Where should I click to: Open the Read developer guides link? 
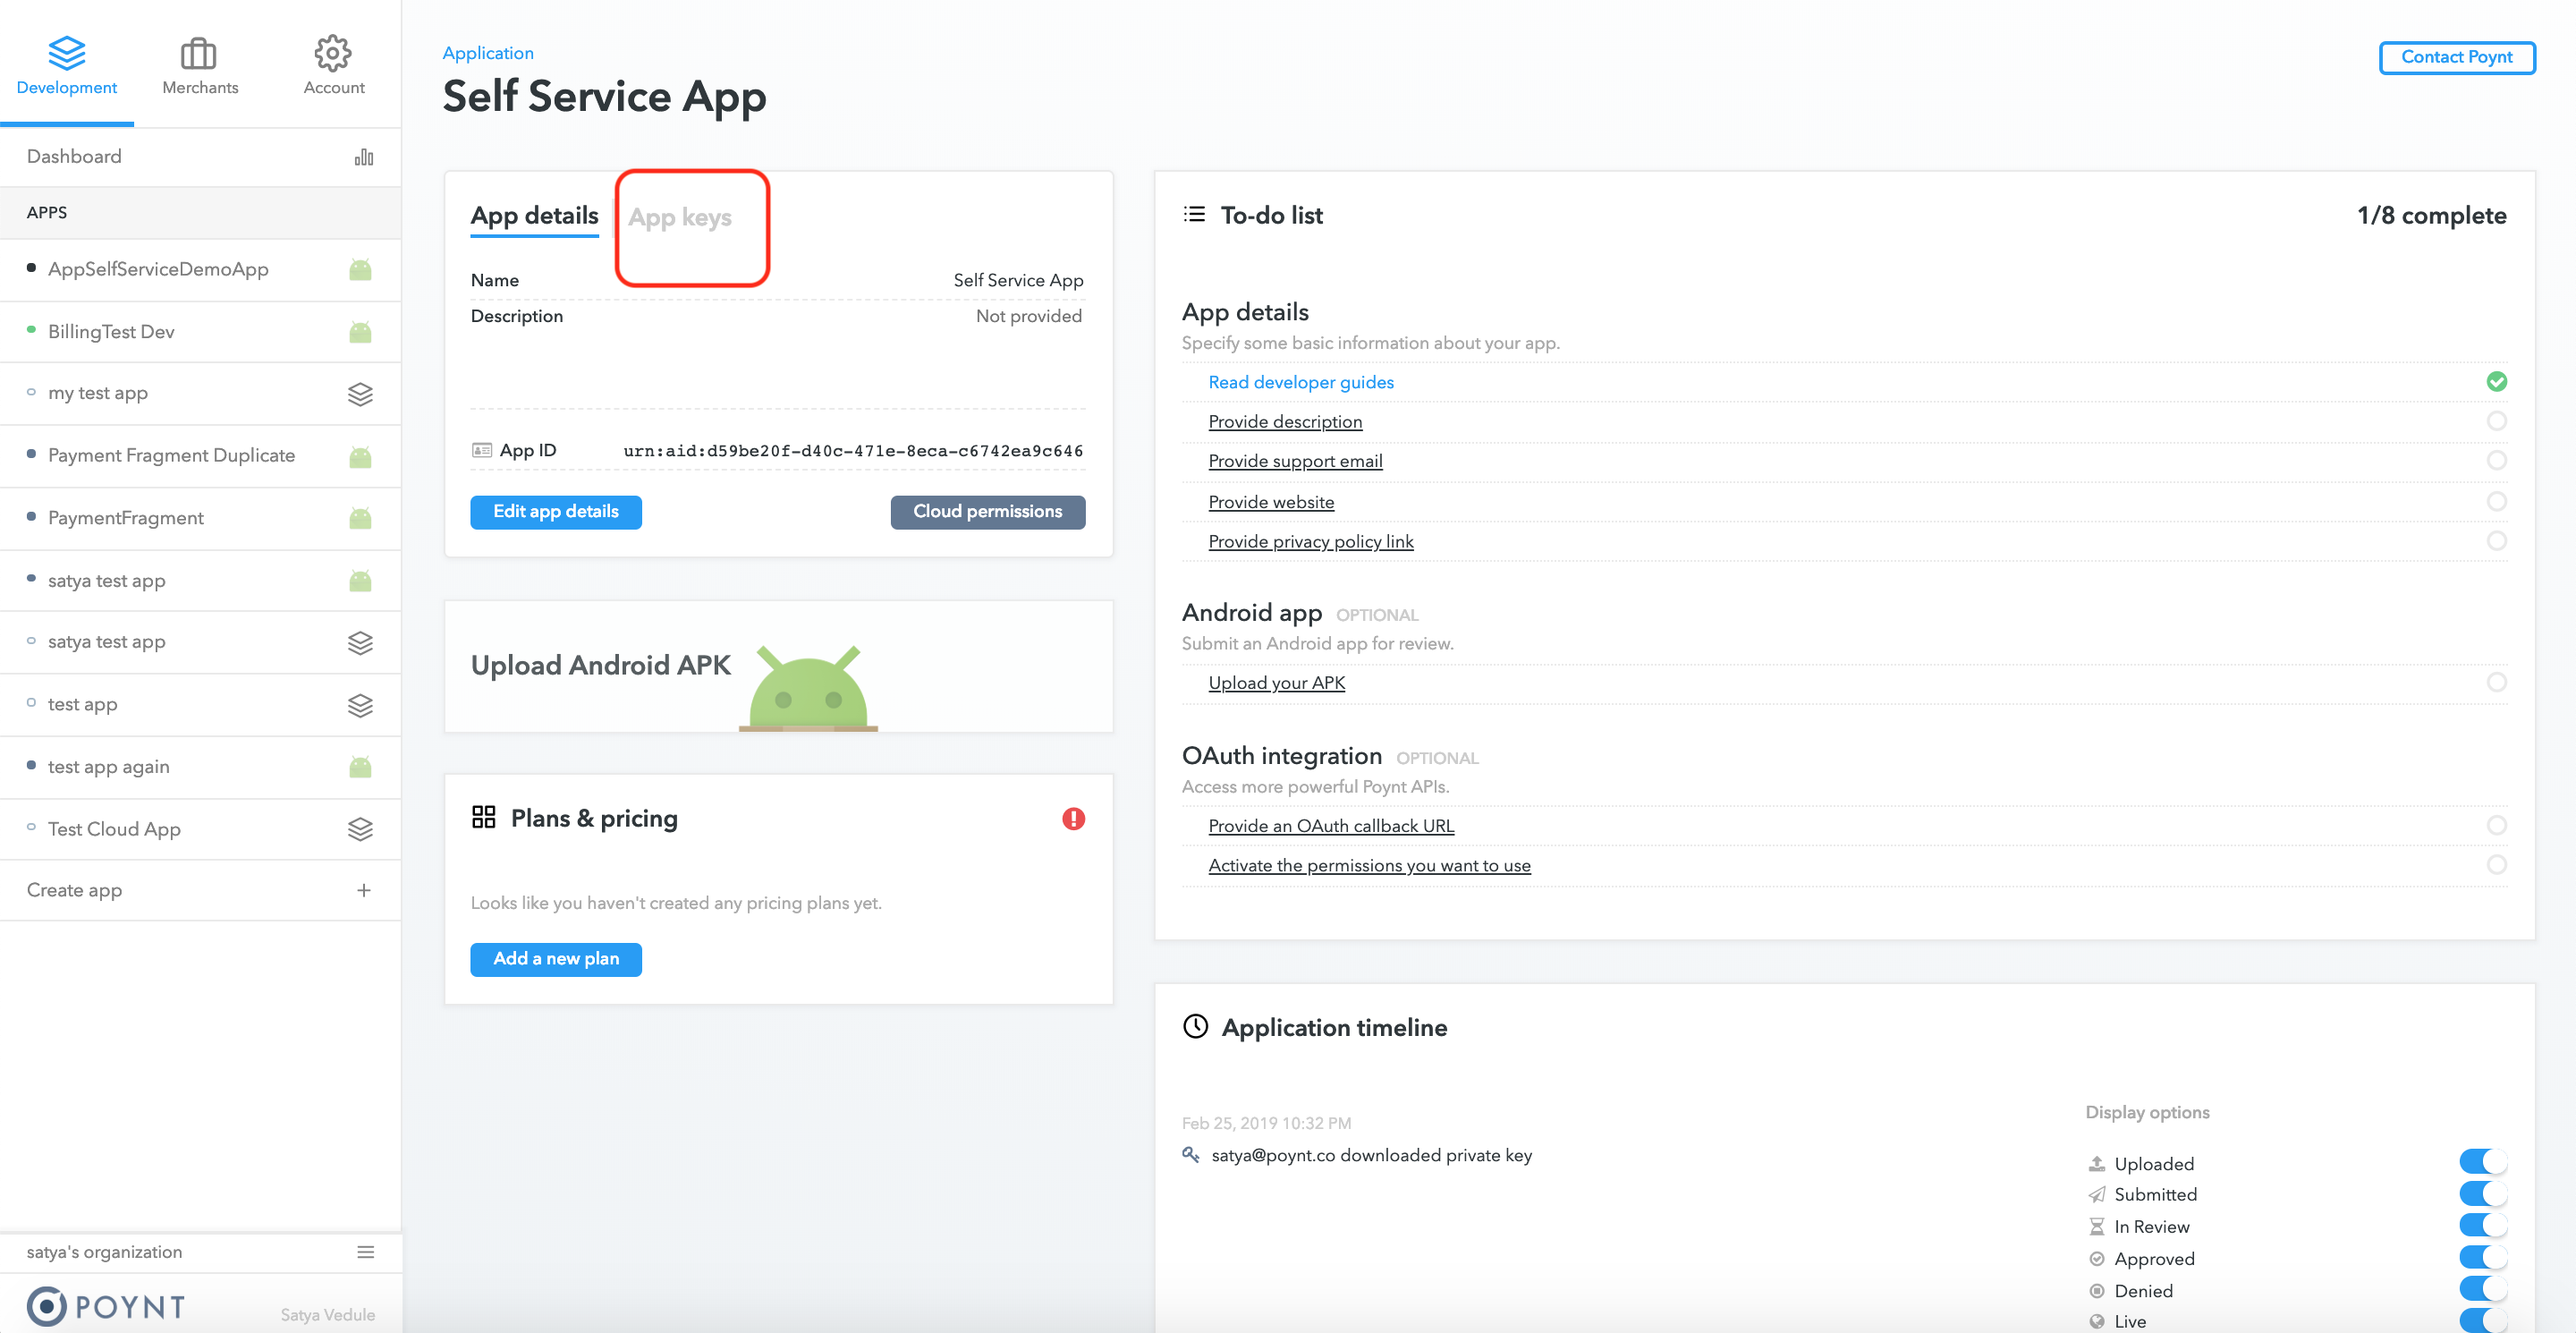point(1300,382)
